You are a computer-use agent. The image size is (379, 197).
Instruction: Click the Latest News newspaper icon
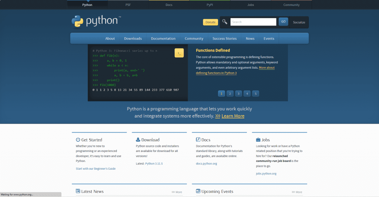[78, 191]
